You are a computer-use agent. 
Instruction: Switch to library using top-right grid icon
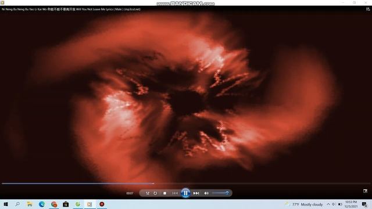click(x=368, y=9)
